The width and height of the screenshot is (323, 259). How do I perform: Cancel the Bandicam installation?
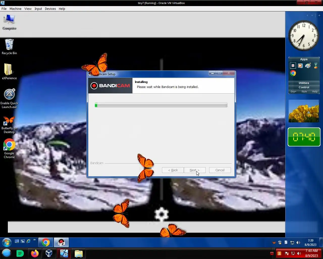click(220, 170)
